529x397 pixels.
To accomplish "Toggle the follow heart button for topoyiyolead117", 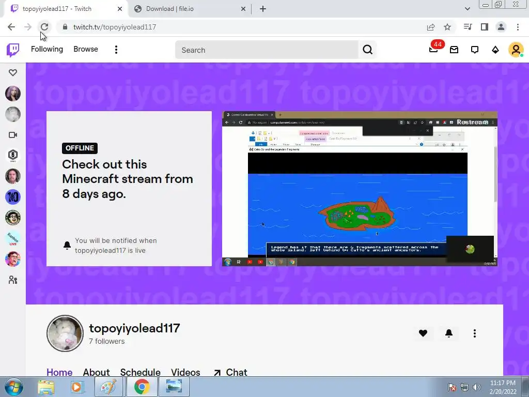I will (423, 333).
